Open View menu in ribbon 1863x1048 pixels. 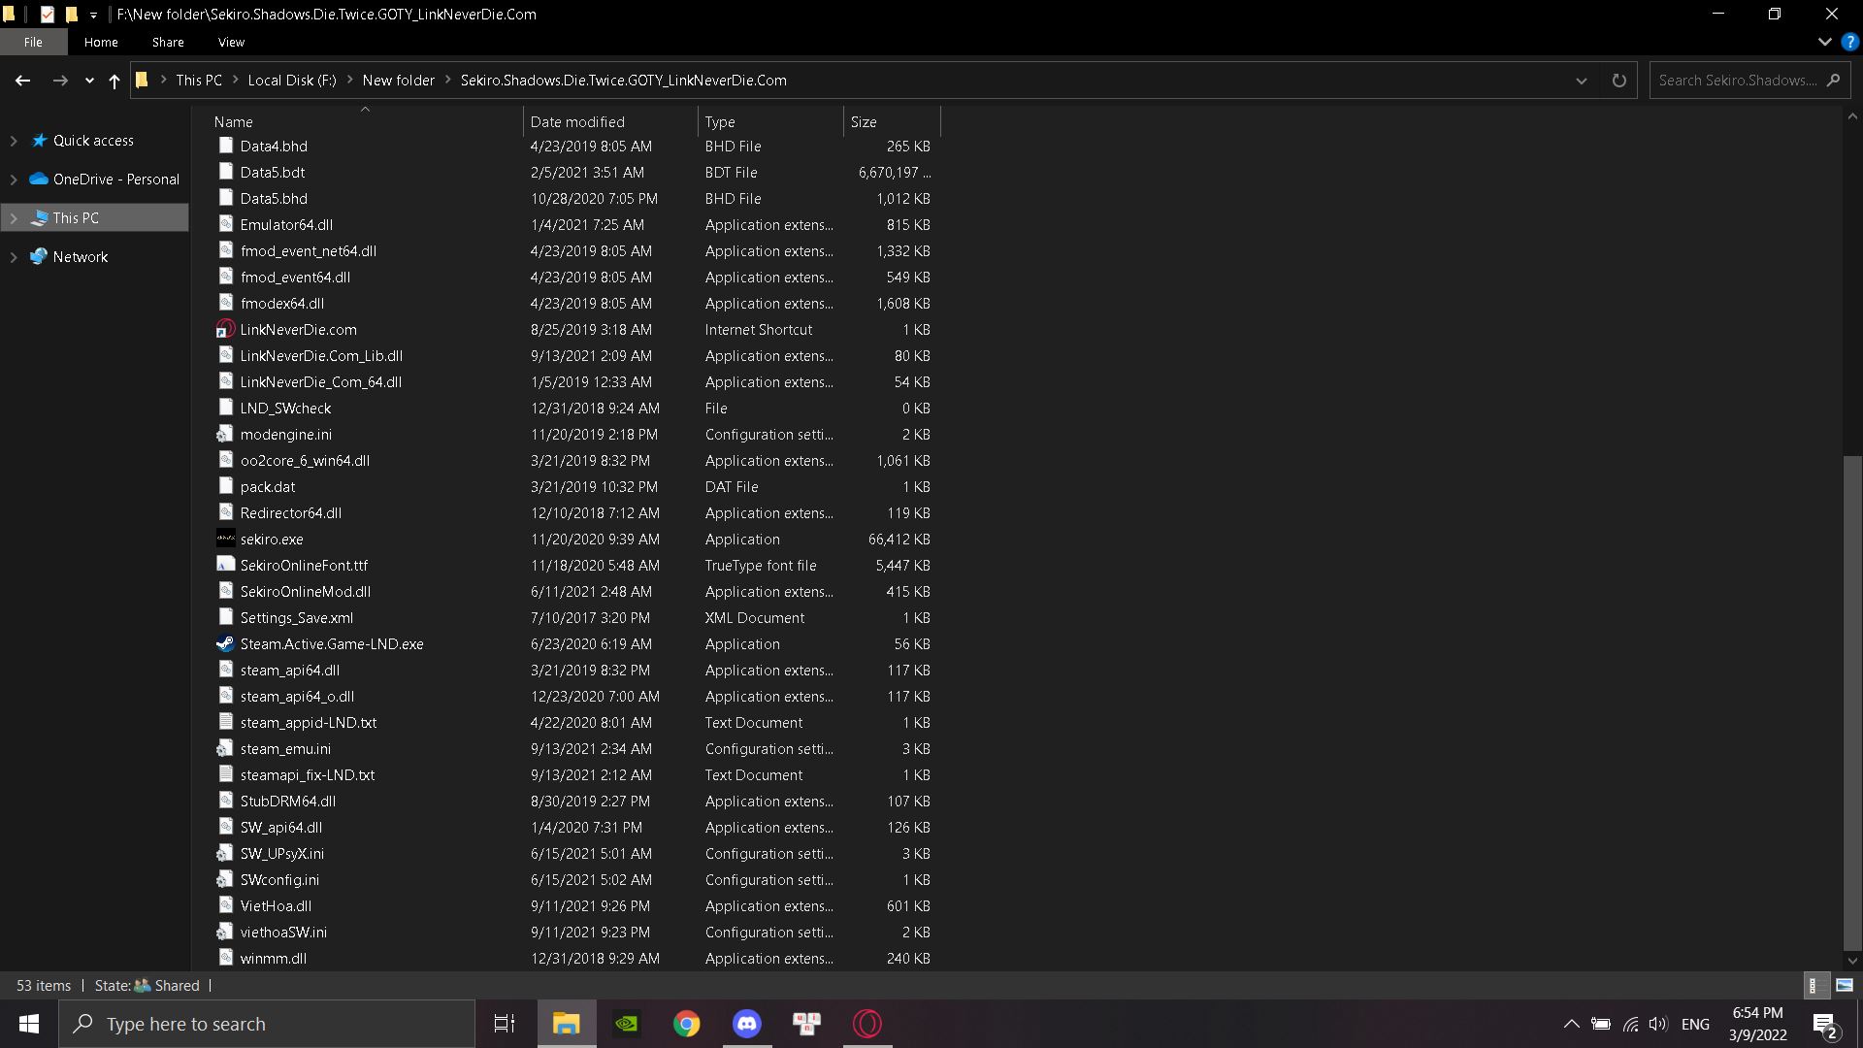point(230,43)
